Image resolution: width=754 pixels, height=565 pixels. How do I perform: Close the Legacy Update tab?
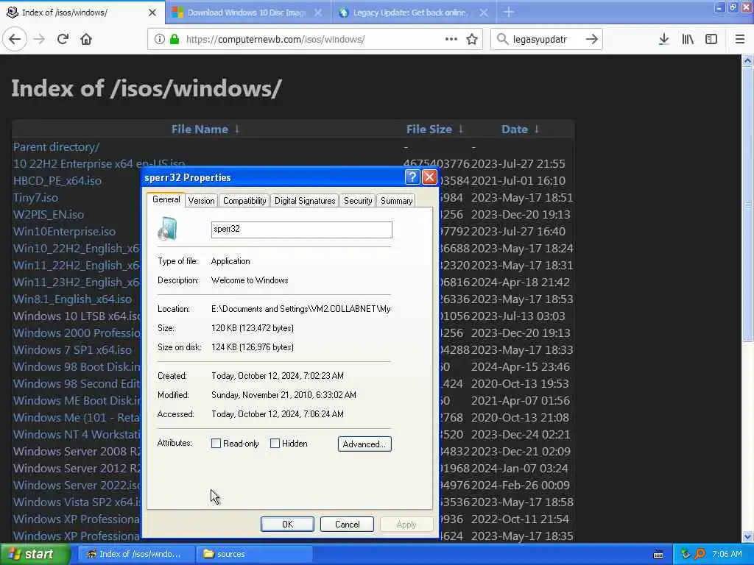point(484,13)
